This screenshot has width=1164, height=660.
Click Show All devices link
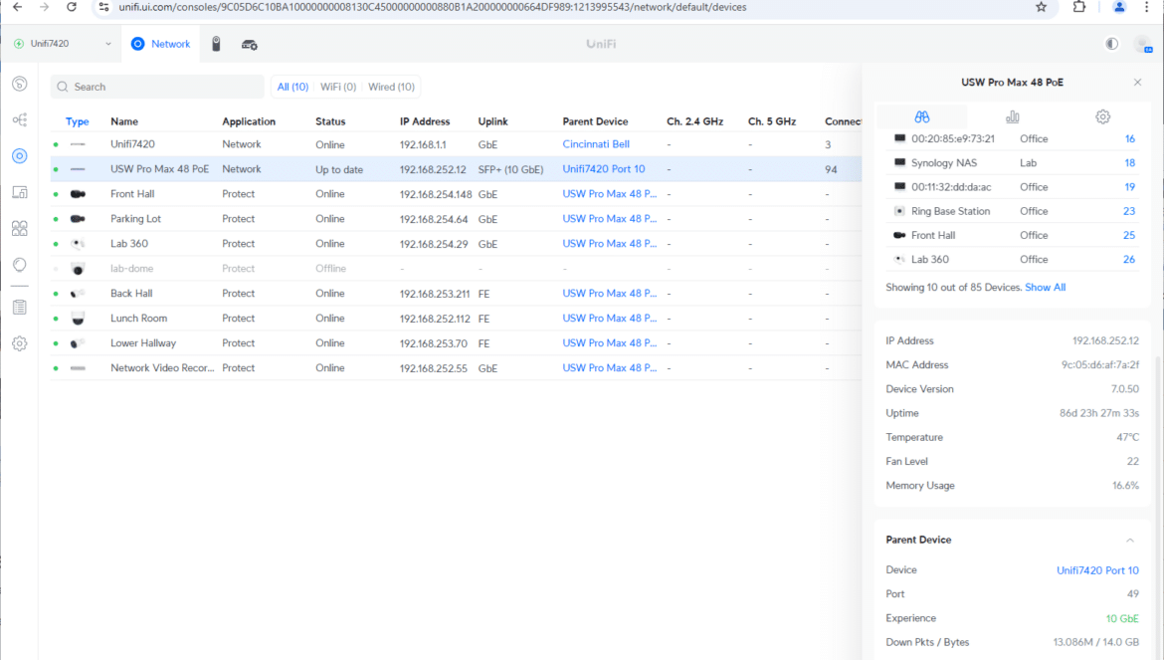[x=1046, y=288]
